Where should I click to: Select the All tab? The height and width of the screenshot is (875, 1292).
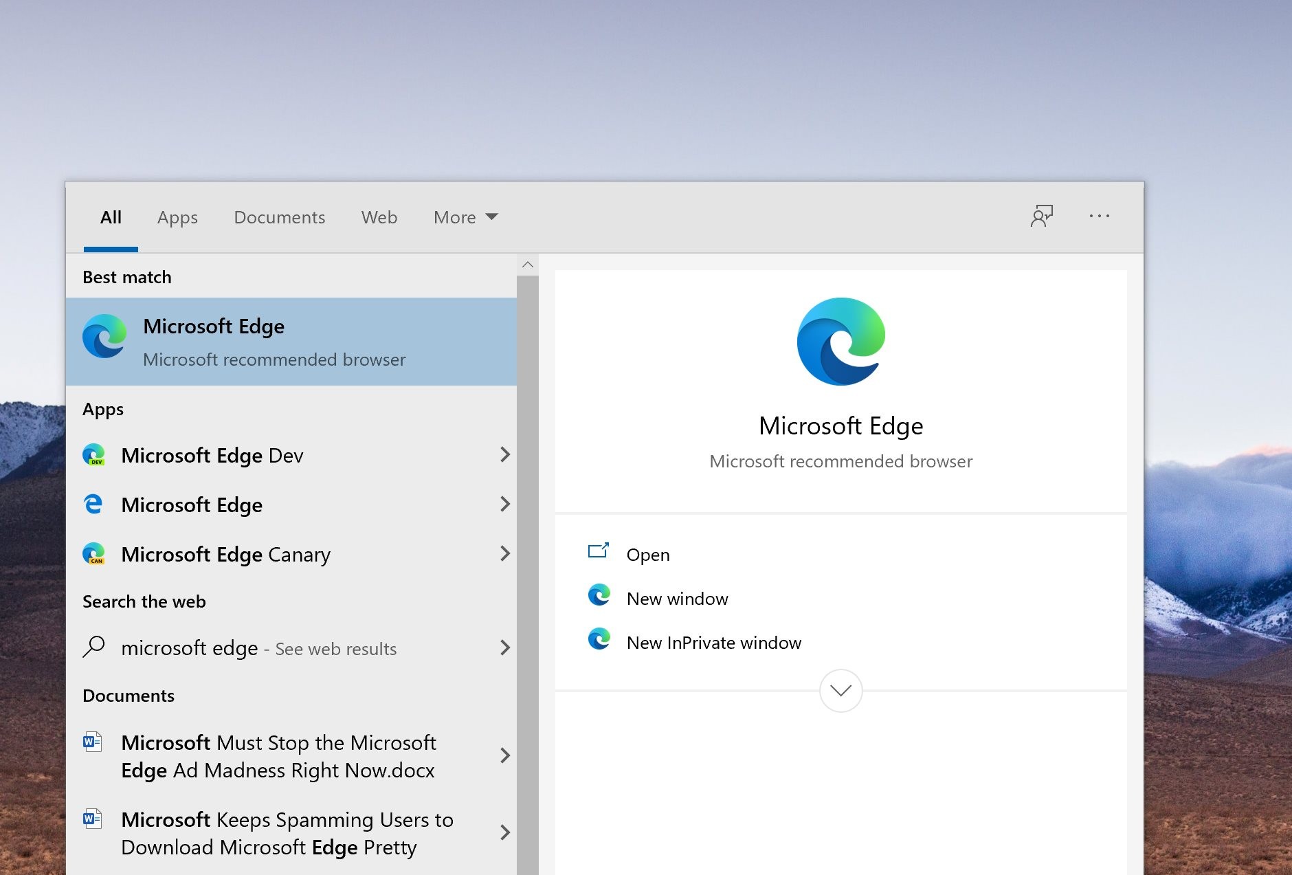[x=111, y=217]
